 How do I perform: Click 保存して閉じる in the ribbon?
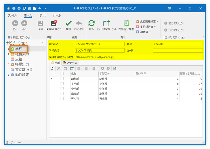coord(54,26)
